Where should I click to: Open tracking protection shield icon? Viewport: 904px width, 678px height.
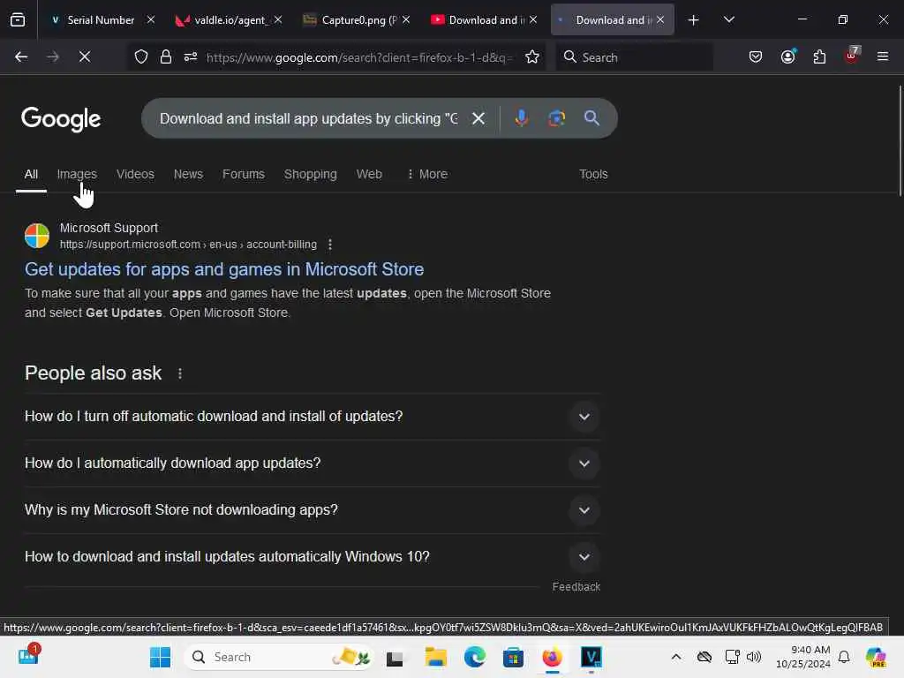[141, 57]
